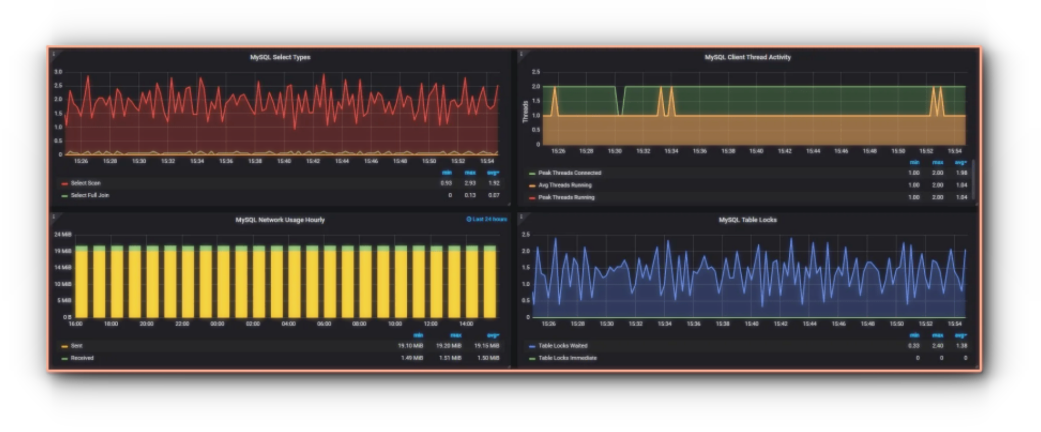The image size is (1041, 432).
Task: Click the green Select Full Join color swatch
Action: 64,196
